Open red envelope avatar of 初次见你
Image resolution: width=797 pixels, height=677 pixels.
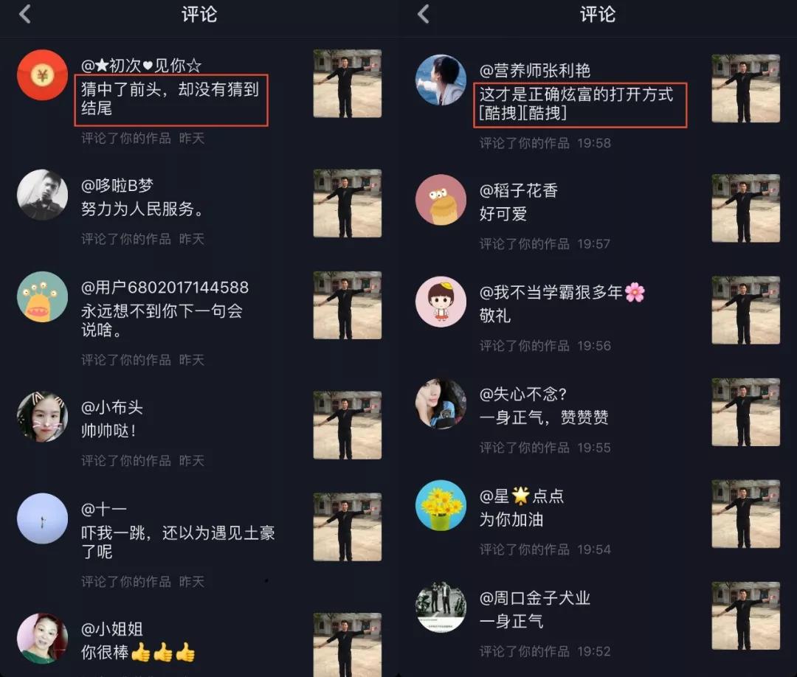(x=42, y=74)
